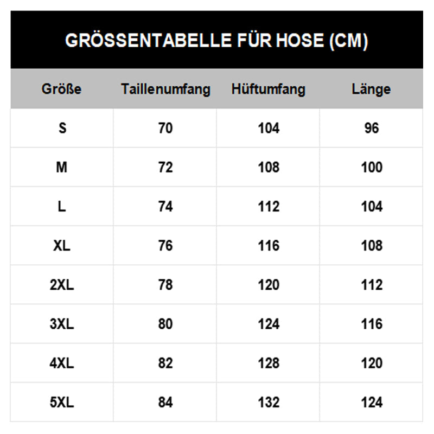Click the 5XL size label

62,402
